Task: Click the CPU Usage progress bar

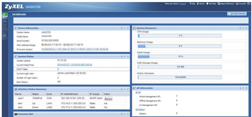Action: [x=180, y=36]
